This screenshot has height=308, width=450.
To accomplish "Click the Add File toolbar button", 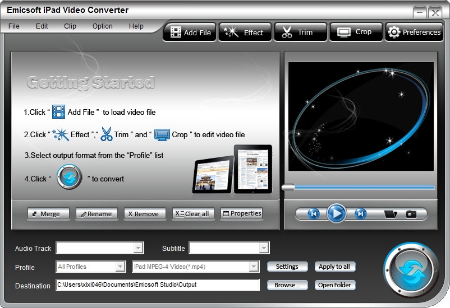I will (x=190, y=32).
